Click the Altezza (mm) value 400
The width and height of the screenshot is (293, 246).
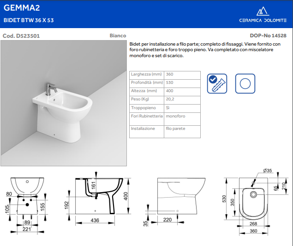tap(170, 91)
